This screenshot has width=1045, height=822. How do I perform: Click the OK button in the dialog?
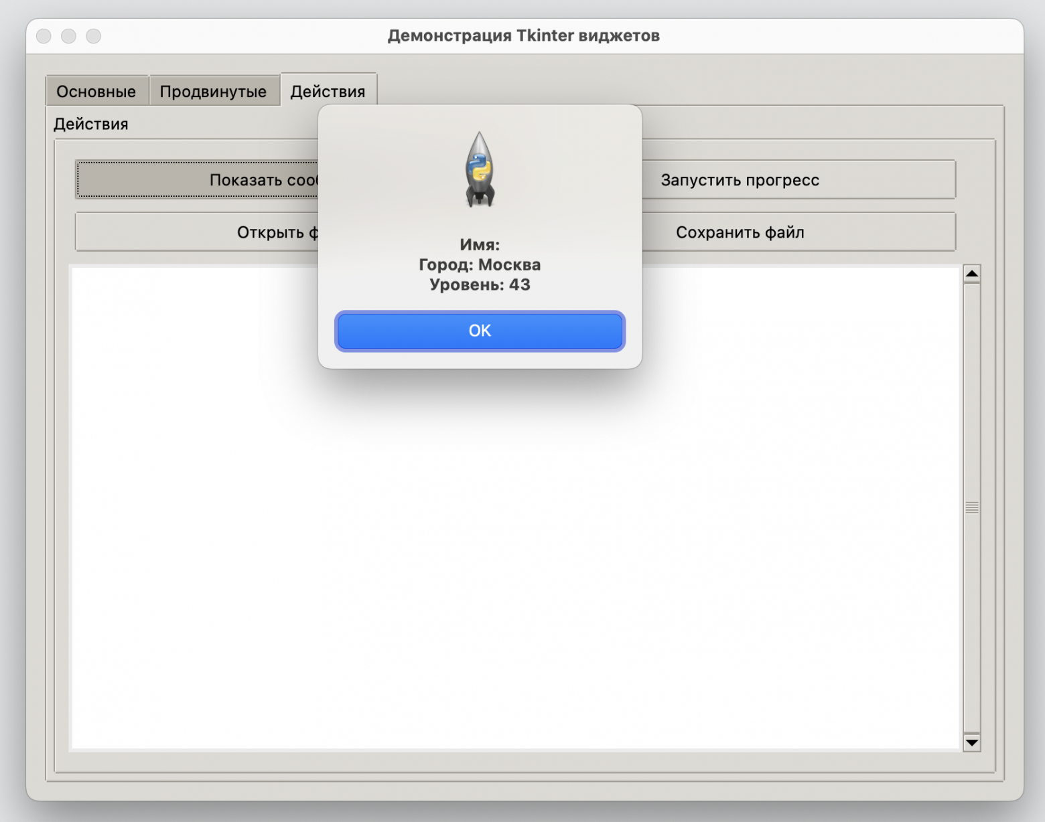coord(480,331)
